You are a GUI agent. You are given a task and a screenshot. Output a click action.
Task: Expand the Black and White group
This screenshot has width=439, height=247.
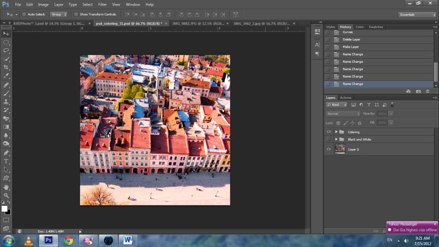(x=336, y=139)
